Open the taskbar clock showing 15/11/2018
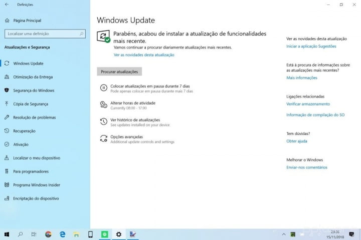This screenshot has height=240, width=361. click(335, 234)
